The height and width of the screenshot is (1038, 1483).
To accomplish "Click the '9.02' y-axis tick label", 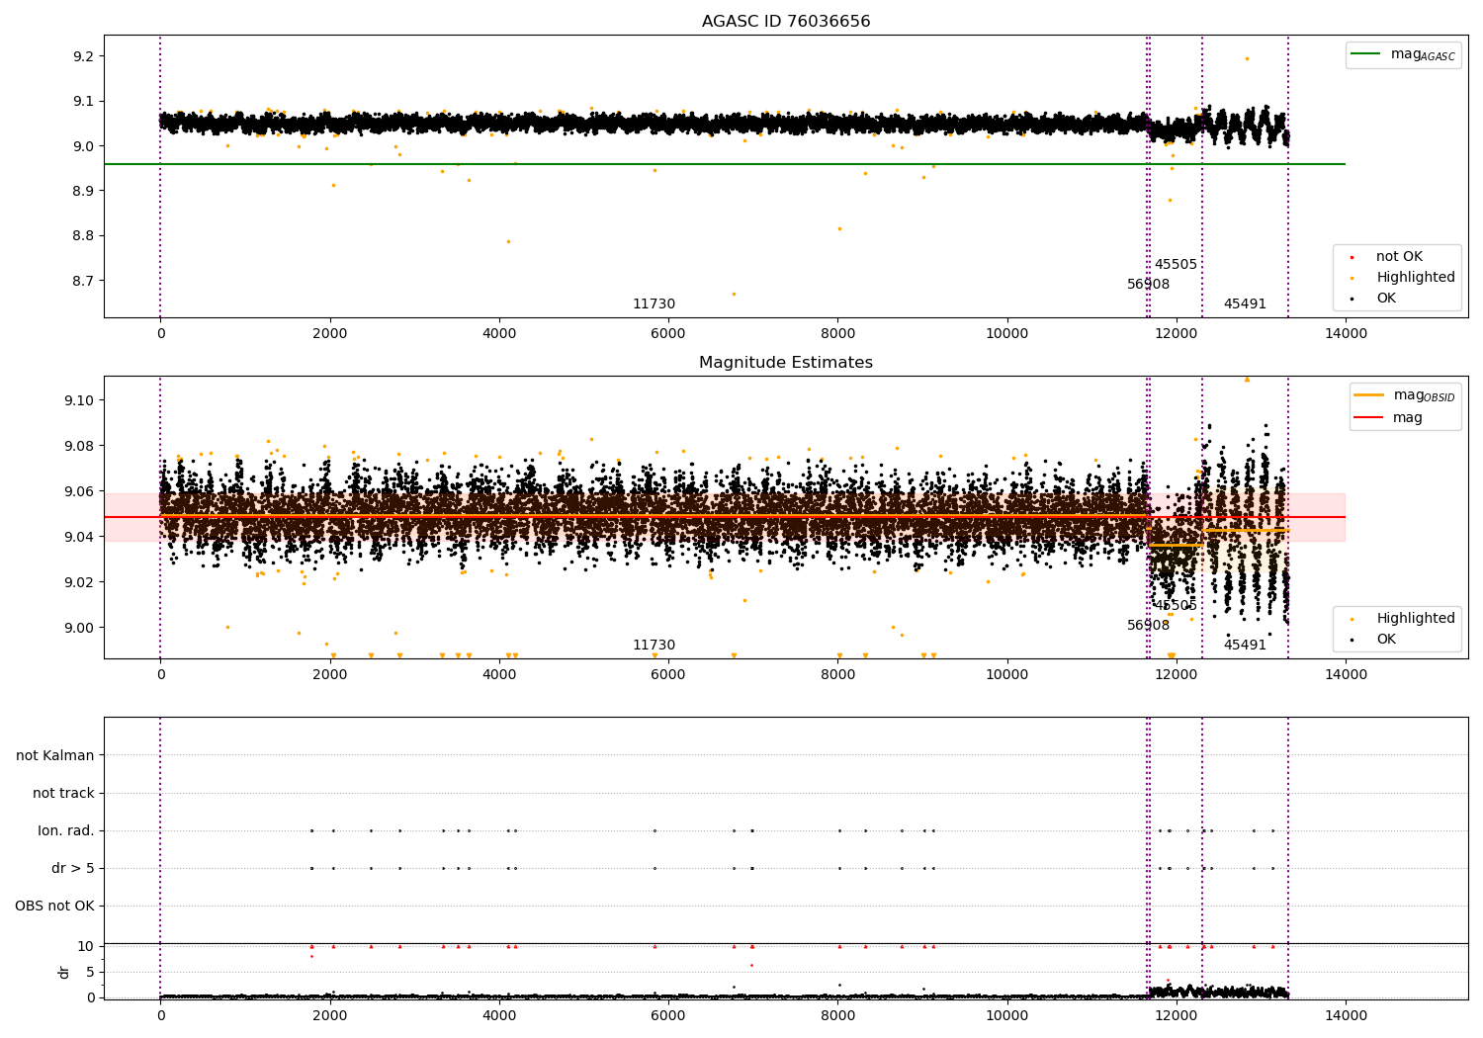I will click(x=80, y=582).
